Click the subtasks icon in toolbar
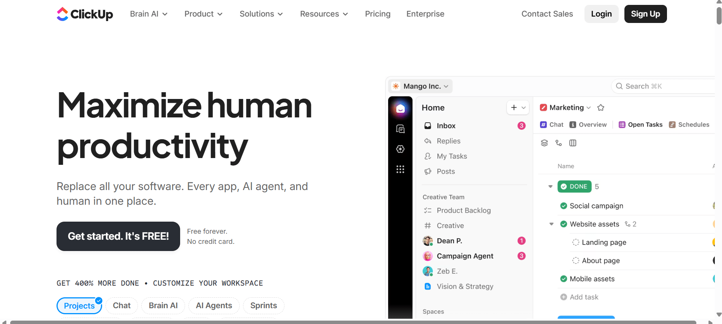 point(558,143)
